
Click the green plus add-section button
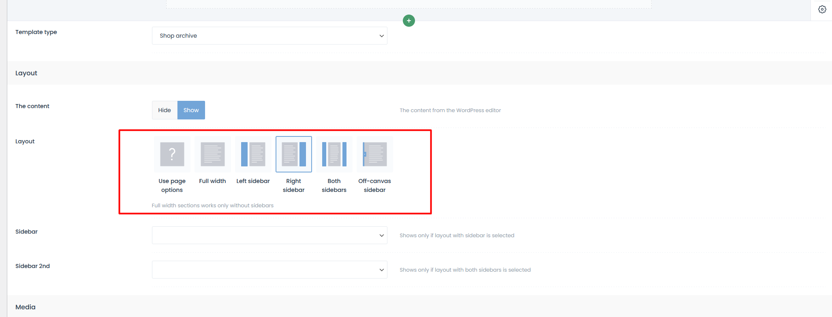(x=409, y=21)
